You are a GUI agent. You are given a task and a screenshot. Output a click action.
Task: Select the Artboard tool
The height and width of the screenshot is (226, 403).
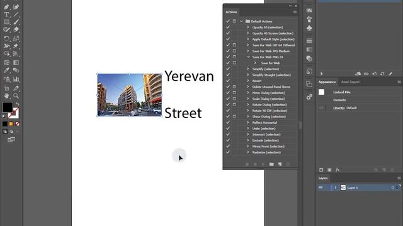click(6, 88)
